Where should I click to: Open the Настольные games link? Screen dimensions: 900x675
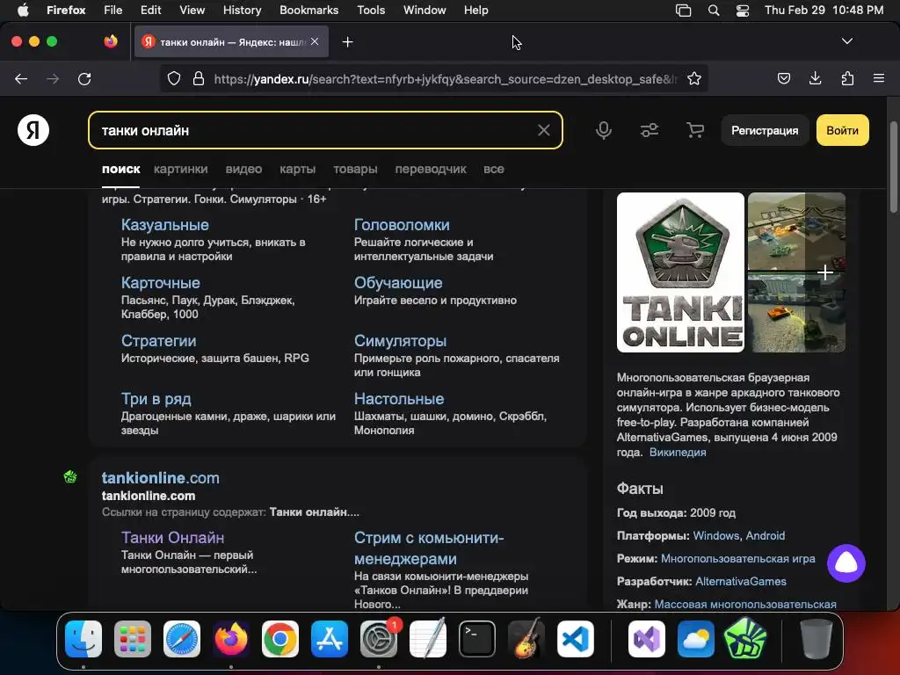coord(399,399)
